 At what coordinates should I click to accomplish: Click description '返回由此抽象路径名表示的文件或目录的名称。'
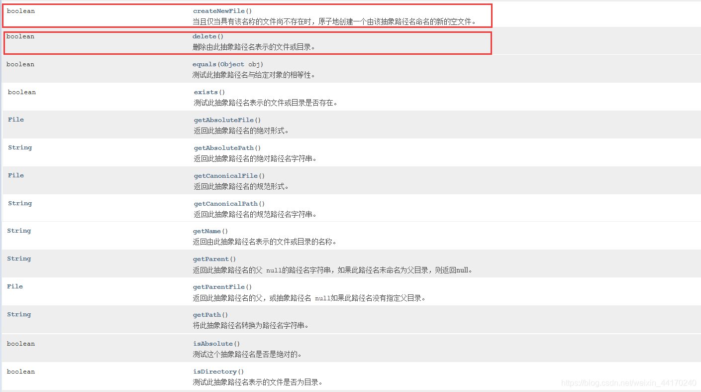click(265, 242)
